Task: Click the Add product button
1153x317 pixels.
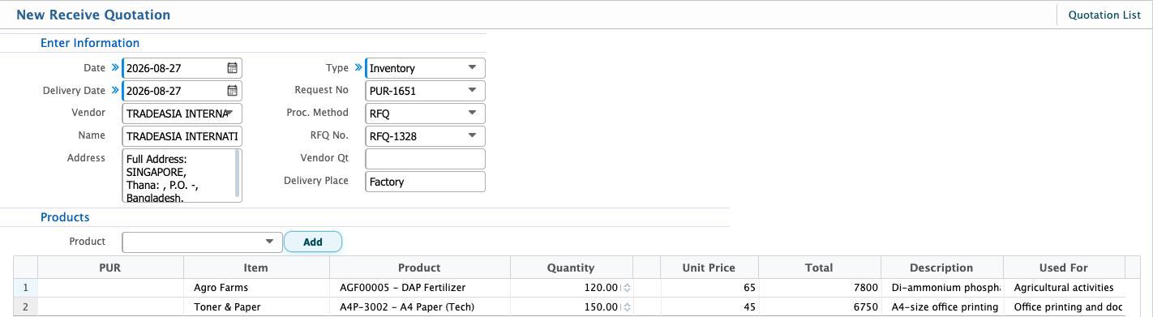Action: click(313, 242)
